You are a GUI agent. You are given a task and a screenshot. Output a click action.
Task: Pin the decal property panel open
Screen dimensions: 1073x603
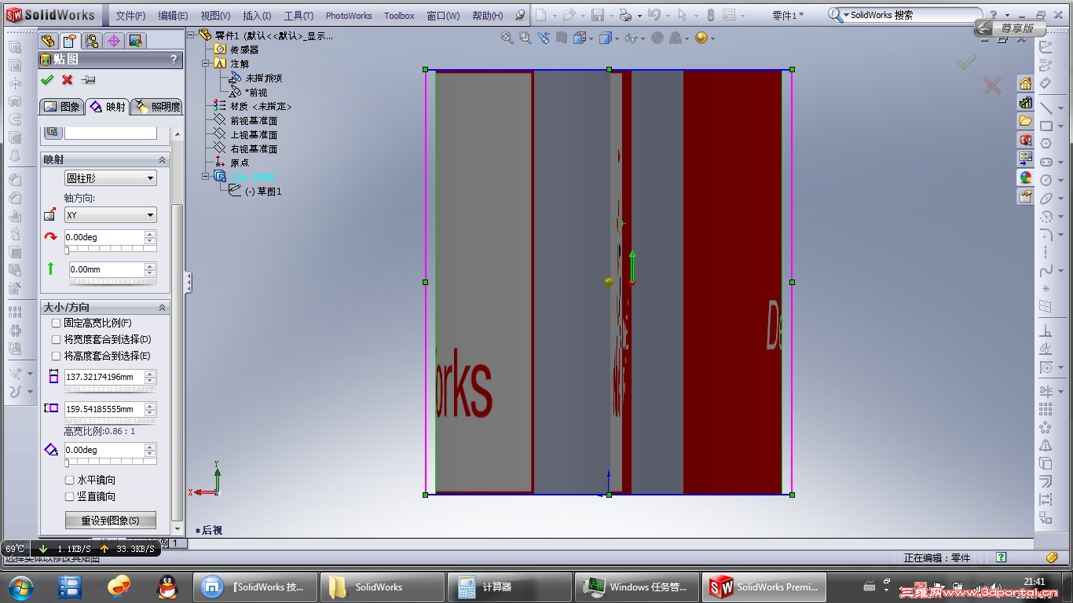click(x=89, y=79)
